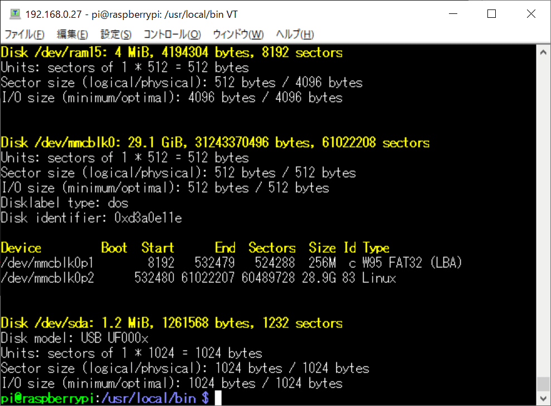551x406 pixels.
Task: Click the 'Device' column header
Action: pyautogui.click(x=21, y=248)
